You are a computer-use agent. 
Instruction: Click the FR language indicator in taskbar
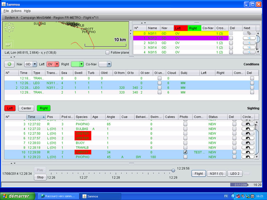point(226,196)
